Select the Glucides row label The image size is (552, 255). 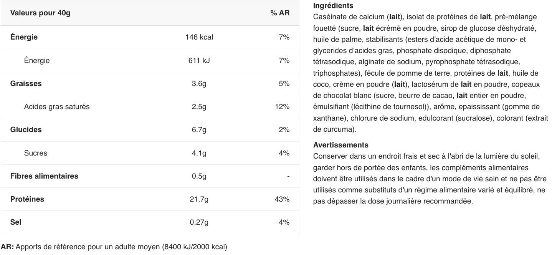click(x=26, y=130)
